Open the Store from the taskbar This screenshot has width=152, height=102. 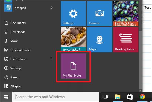(130, 97)
